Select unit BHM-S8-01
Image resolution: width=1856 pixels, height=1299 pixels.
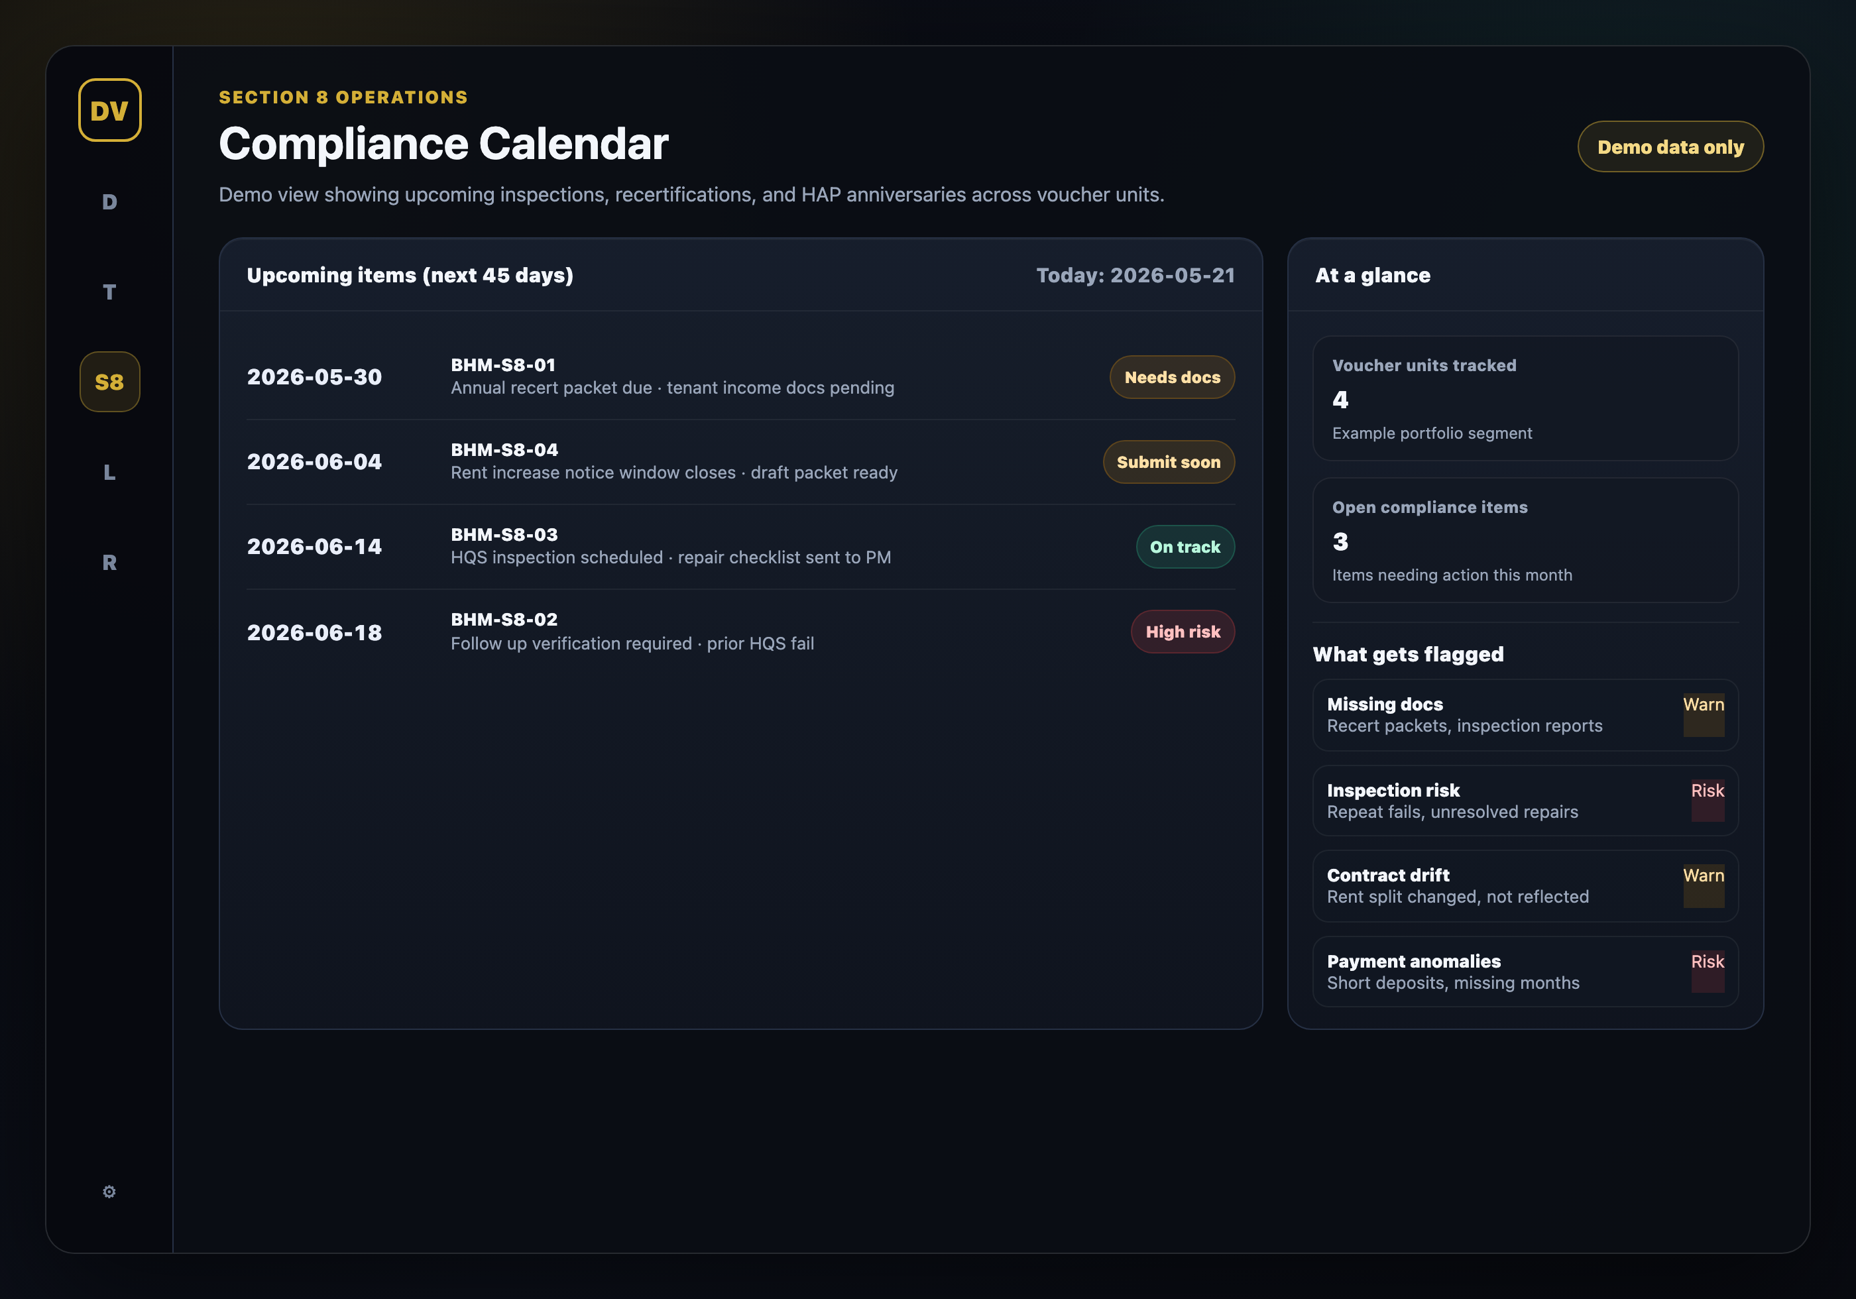pyautogui.click(x=503, y=365)
